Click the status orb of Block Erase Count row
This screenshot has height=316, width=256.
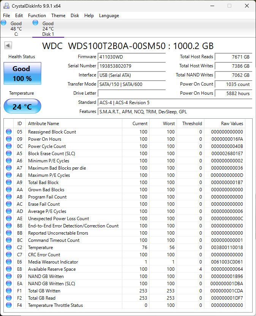coord(9,153)
